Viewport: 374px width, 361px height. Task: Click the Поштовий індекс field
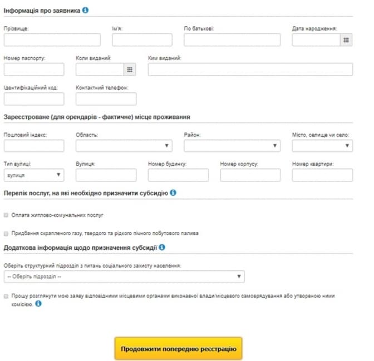[34, 146]
